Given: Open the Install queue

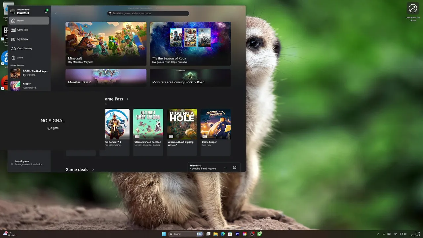Looking at the screenshot, I should [x=29, y=163].
